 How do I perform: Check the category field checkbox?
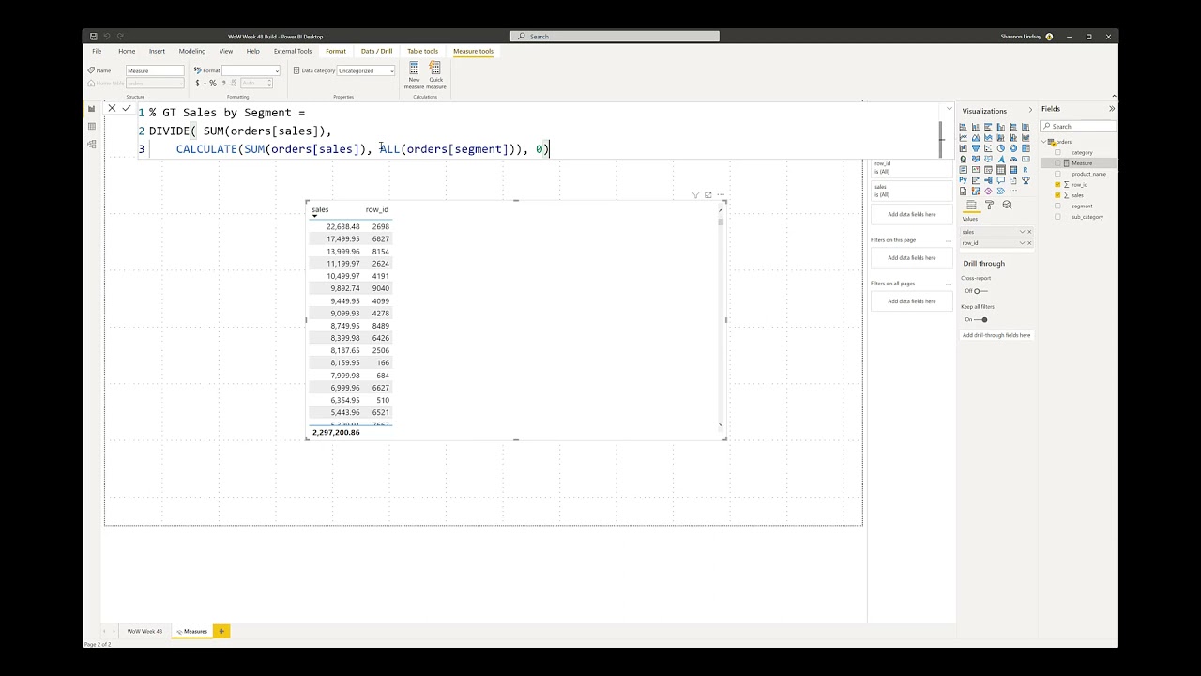click(x=1058, y=152)
